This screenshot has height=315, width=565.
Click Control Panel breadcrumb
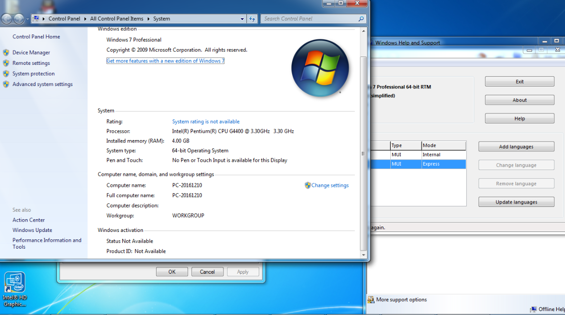pyautogui.click(x=64, y=19)
